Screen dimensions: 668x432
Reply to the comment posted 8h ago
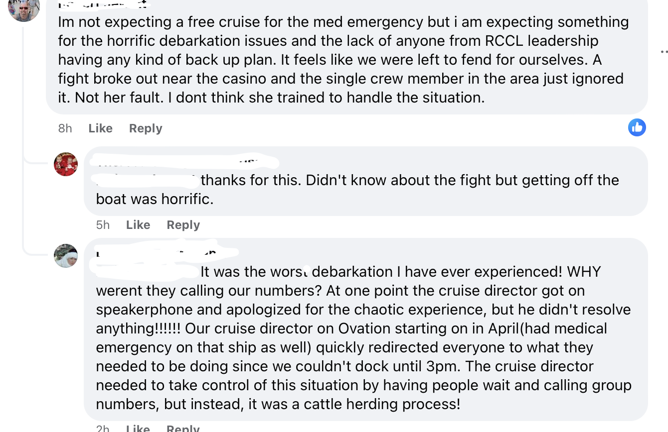coord(146,128)
